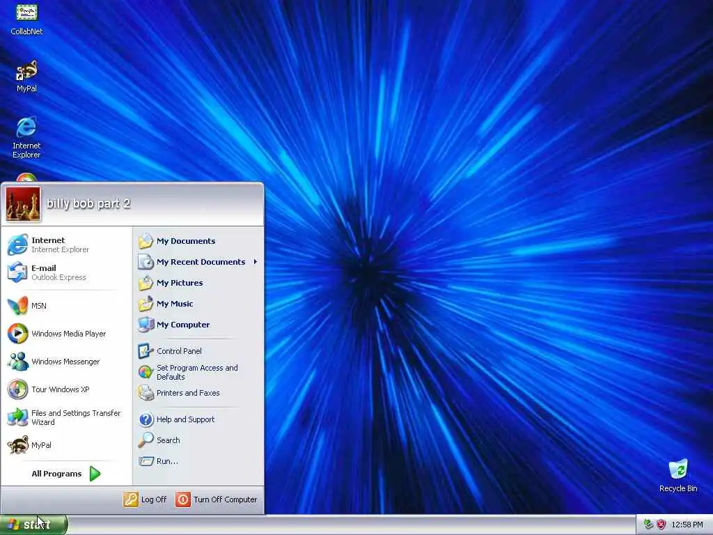Image resolution: width=713 pixels, height=535 pixels.
Task: Click Search in Start menu
Action: 198,440
